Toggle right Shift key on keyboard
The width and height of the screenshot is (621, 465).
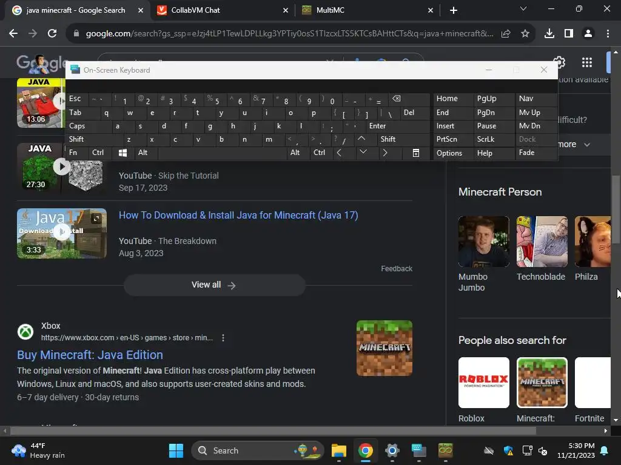[x=403, y=139]
